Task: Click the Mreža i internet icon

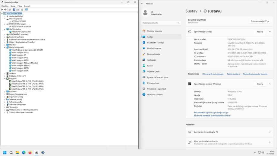Action: pos(144,48)
